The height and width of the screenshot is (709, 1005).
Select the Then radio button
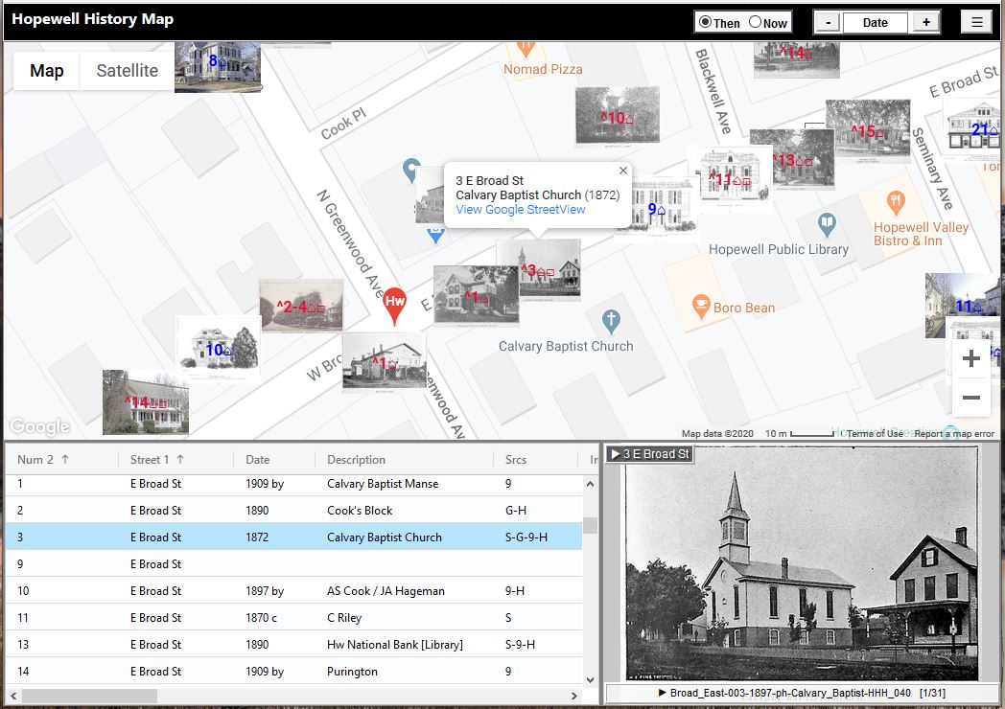[706, 23]
